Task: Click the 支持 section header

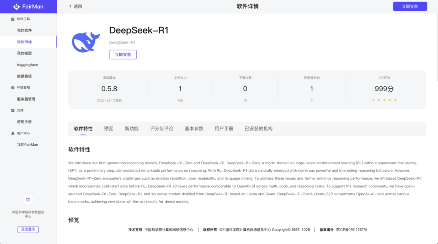Action: (x=20, y=110)
